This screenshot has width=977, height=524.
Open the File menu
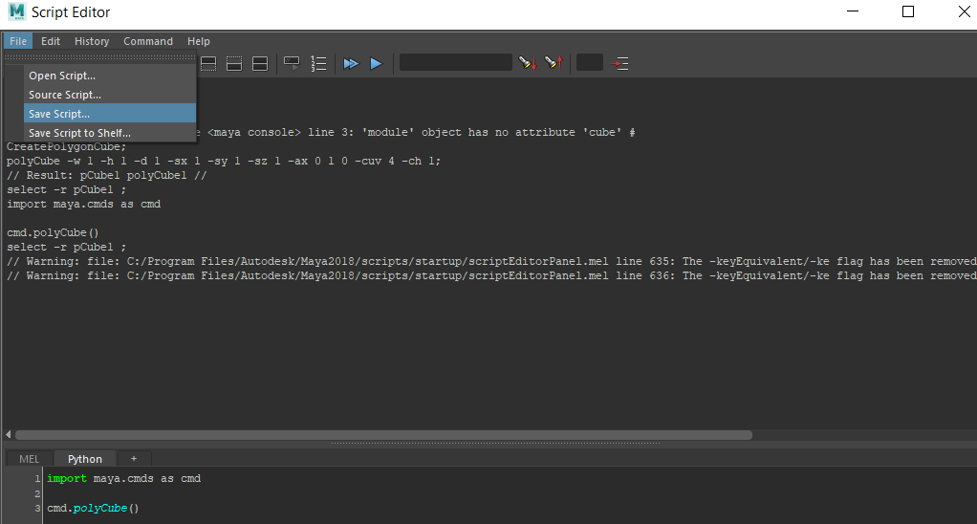[x=18, y=41]
